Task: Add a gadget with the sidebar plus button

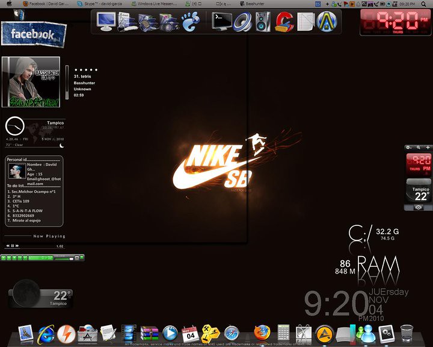Action: click(428, 148)
